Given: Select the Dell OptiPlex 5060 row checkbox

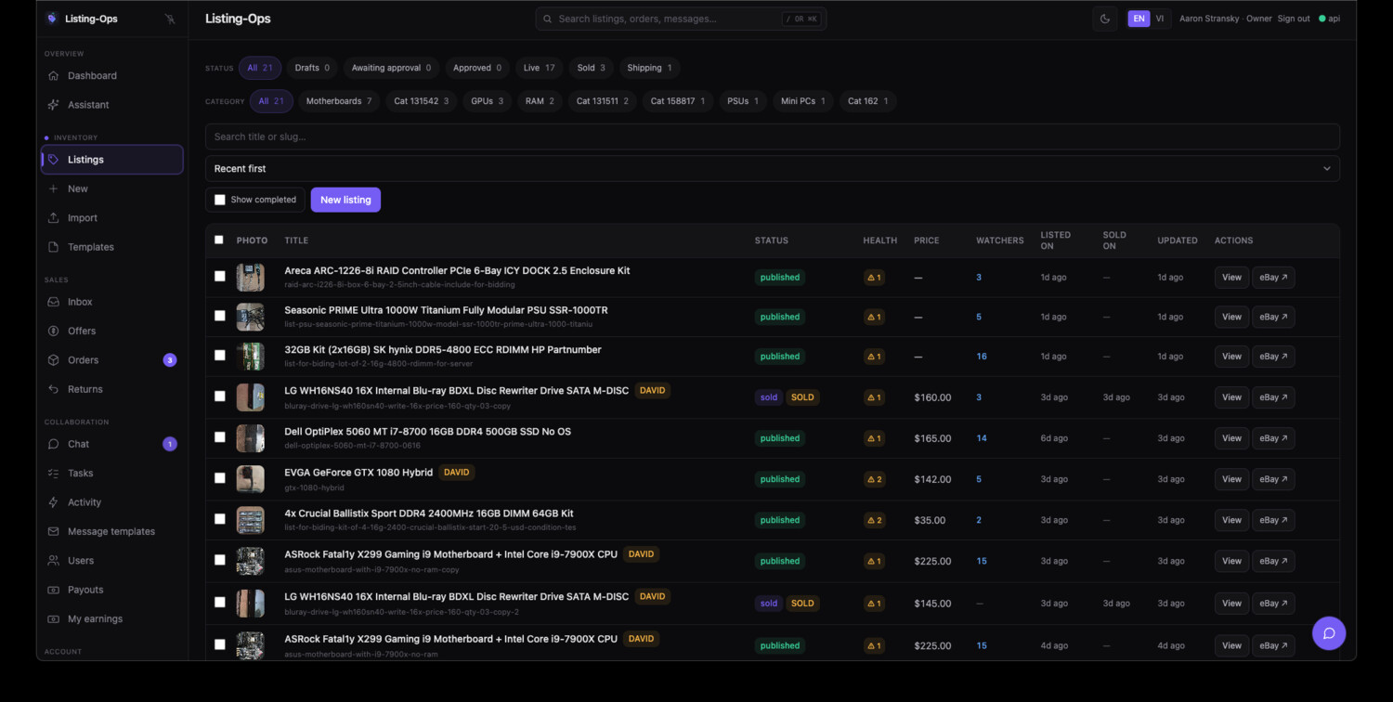Looking at the screenshot, I should [x=220, y=437].
